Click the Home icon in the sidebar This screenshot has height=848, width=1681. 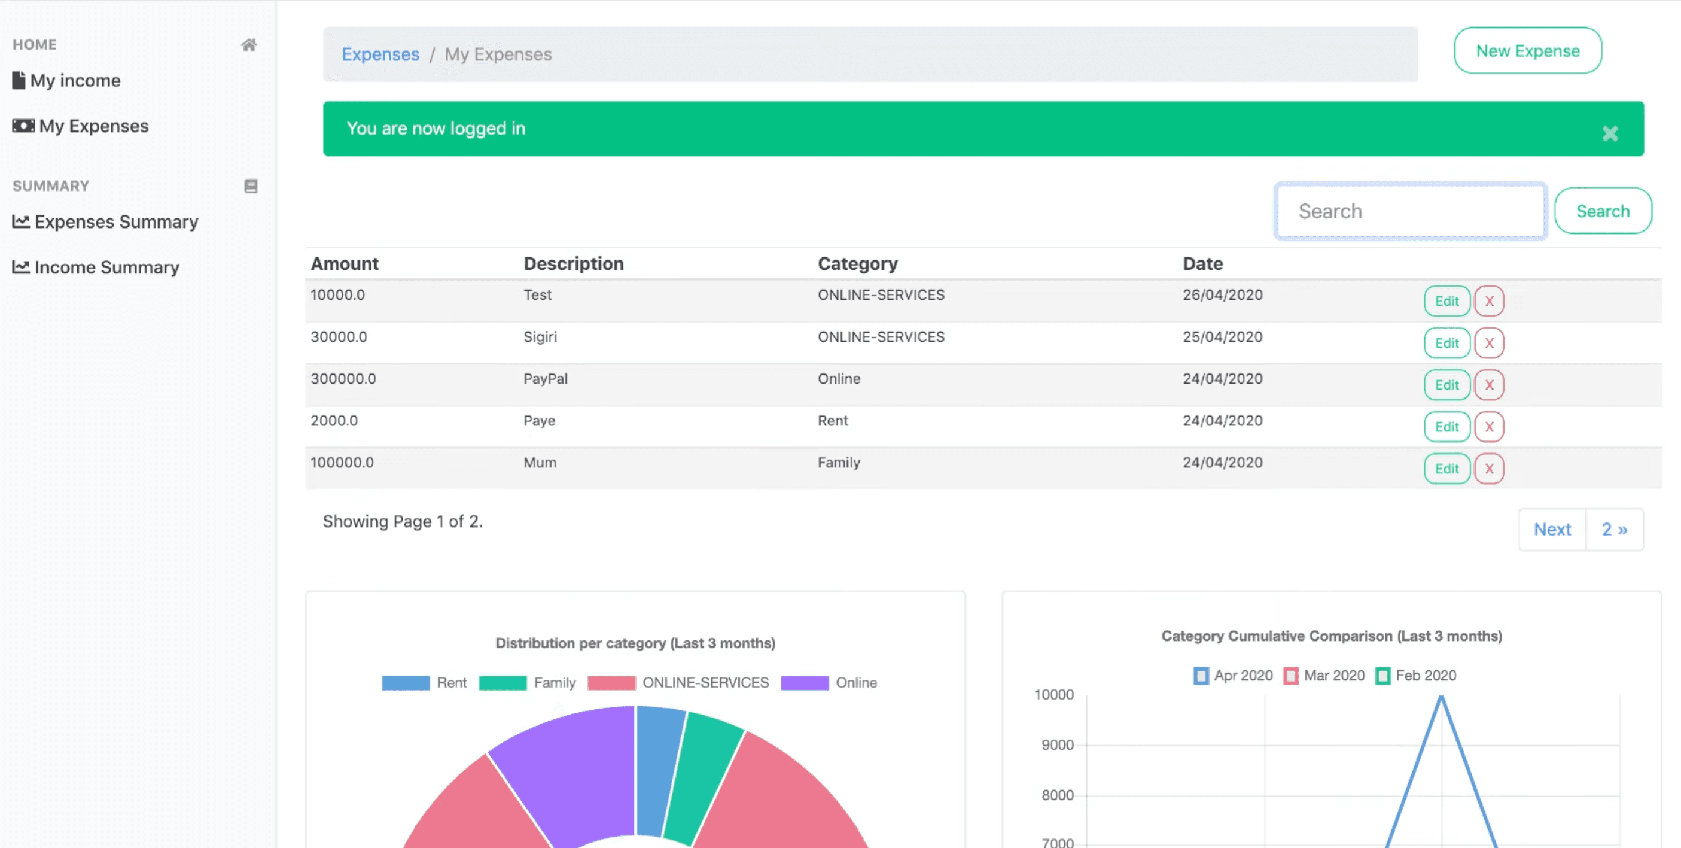[x=249, y=44]
